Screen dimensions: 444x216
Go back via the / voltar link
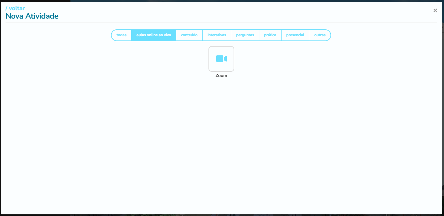(x=15, y=8)
